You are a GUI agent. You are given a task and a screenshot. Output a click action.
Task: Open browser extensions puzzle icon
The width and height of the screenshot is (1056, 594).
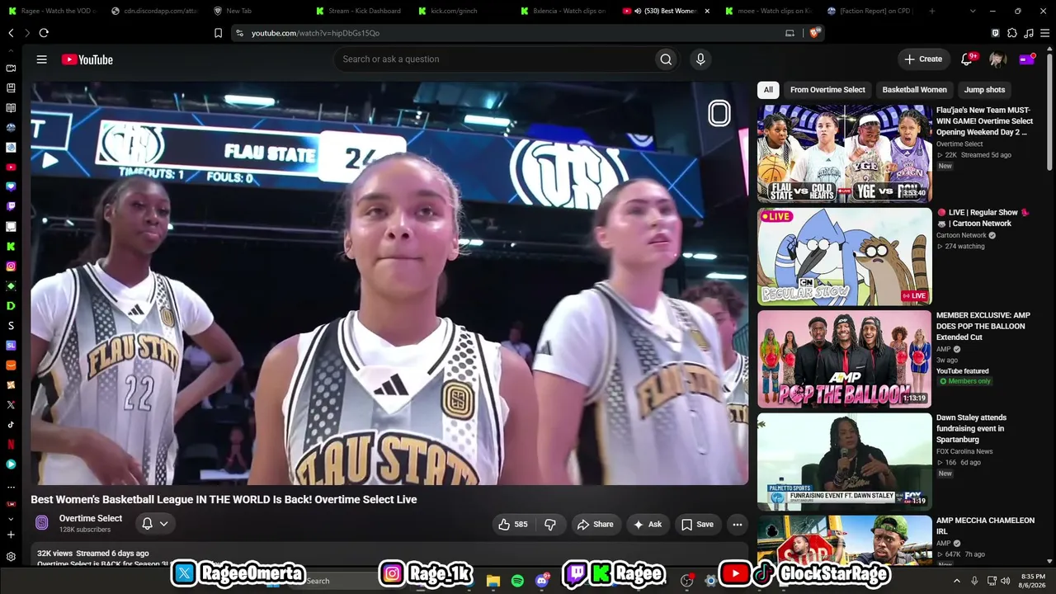click(1012, 33)
